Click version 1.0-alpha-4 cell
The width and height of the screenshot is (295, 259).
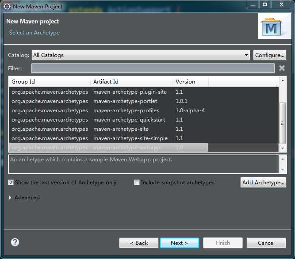pos(190,110)
